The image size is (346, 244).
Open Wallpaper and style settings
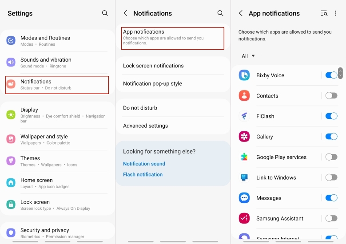point(57,139)
